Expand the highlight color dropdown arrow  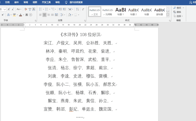[x=17, y=15]
